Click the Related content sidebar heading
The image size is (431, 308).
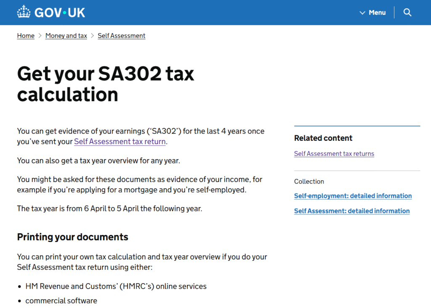(x=323, y=138)
